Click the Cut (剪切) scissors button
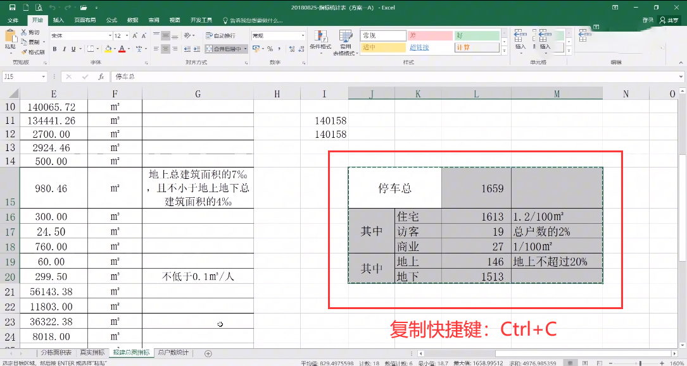The width and height of the screenshot is (687, 366). [x=30, y=32]
